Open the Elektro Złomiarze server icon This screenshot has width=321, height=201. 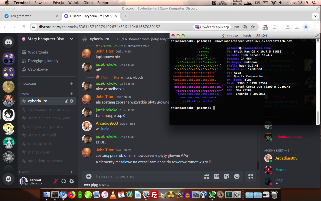click(9, 157)
